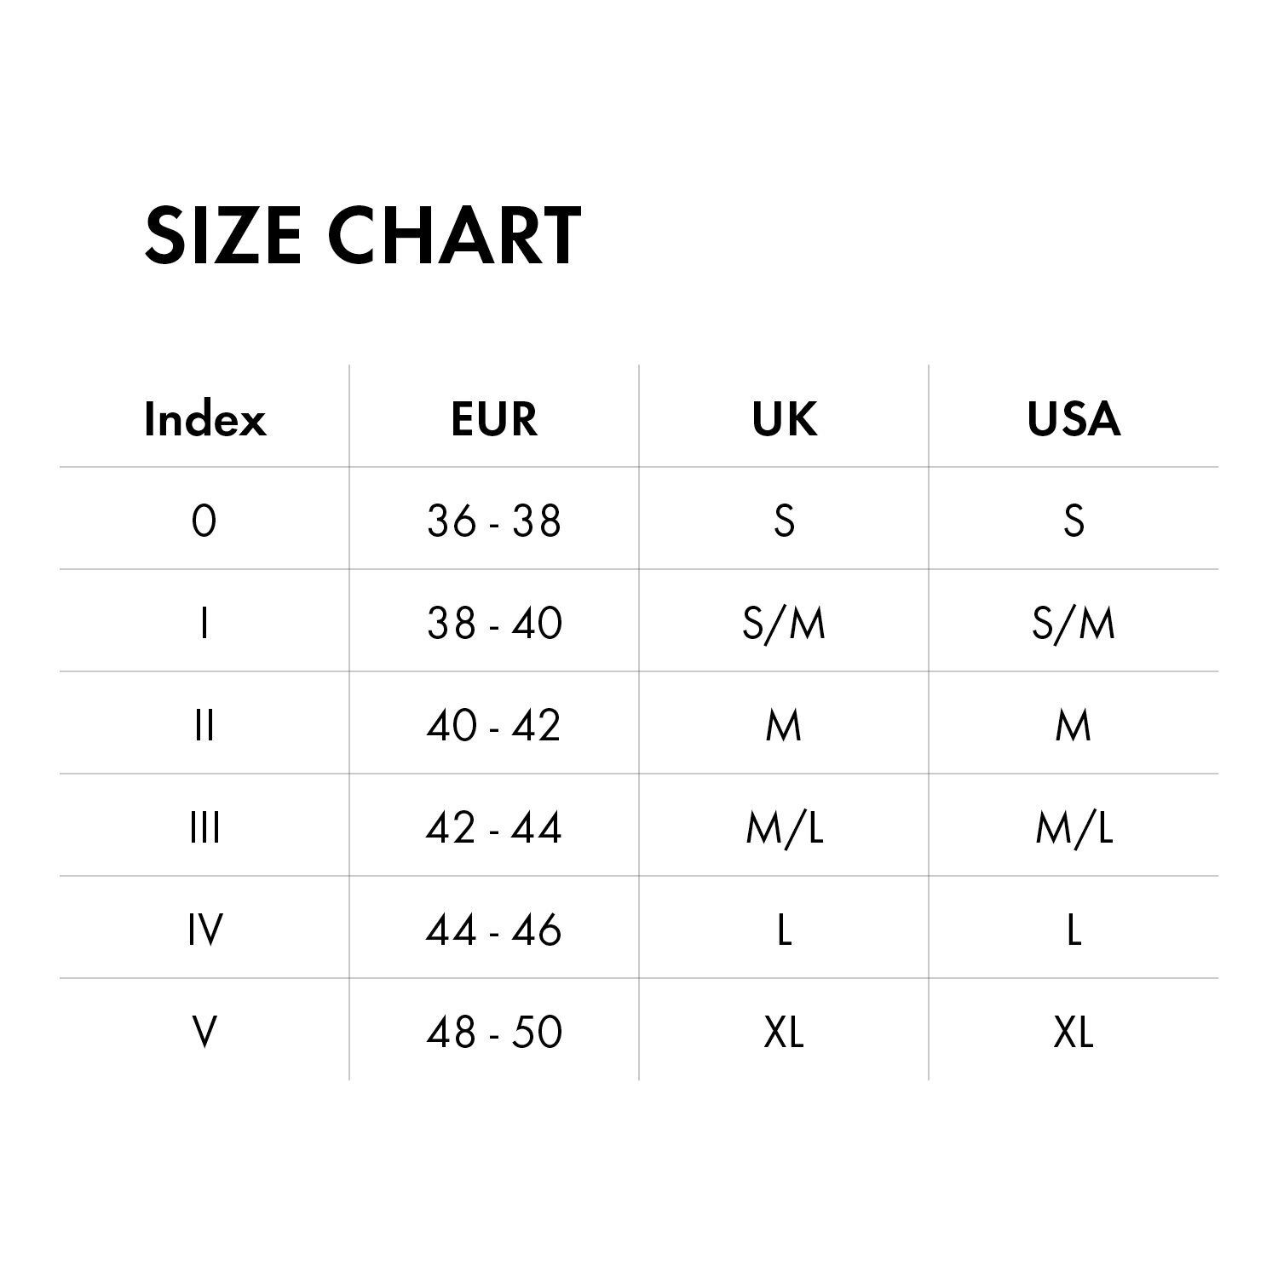Select the UK column header
The image size is (1278, 1278).
pyautogui.click(x=784, y=418)
